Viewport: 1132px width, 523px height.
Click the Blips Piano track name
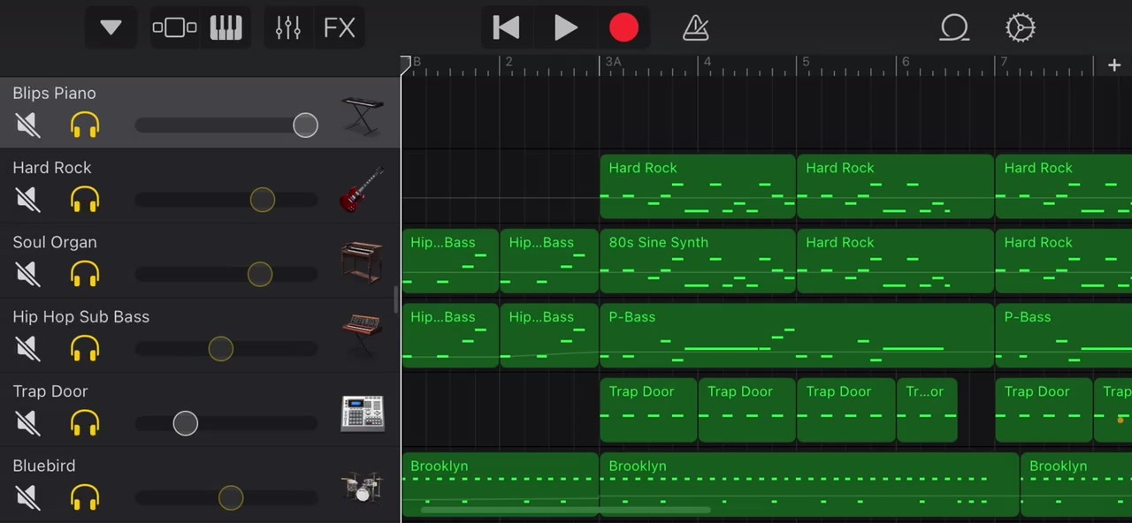(55, 94)
